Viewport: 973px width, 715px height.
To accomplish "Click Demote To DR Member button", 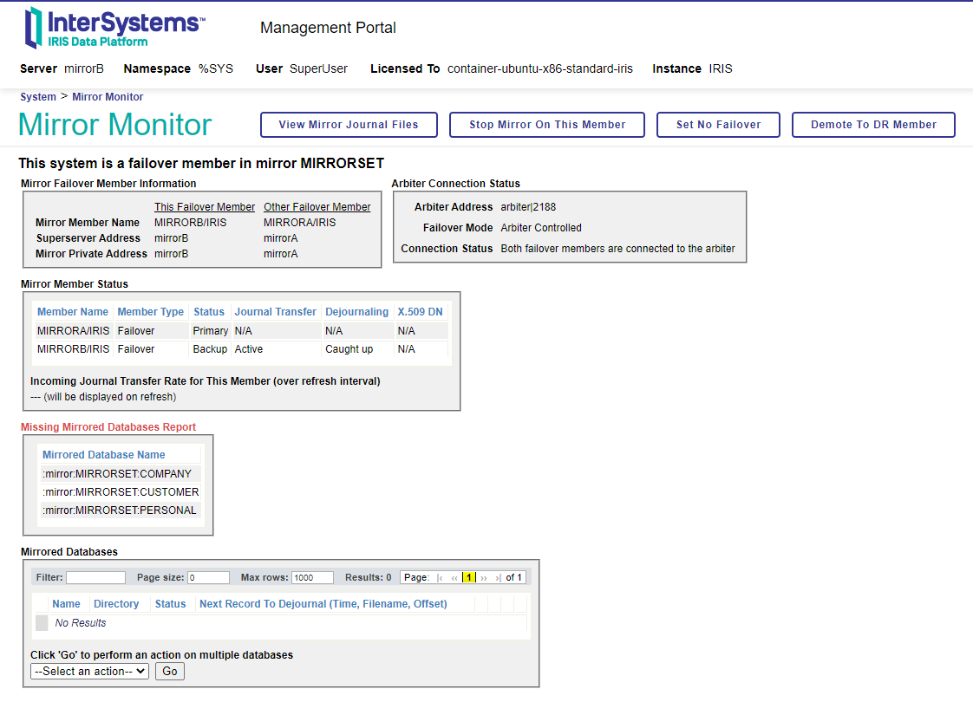I will (873, 125).
